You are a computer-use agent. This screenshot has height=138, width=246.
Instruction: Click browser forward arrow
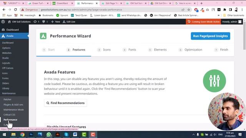[x=10, y=10]
